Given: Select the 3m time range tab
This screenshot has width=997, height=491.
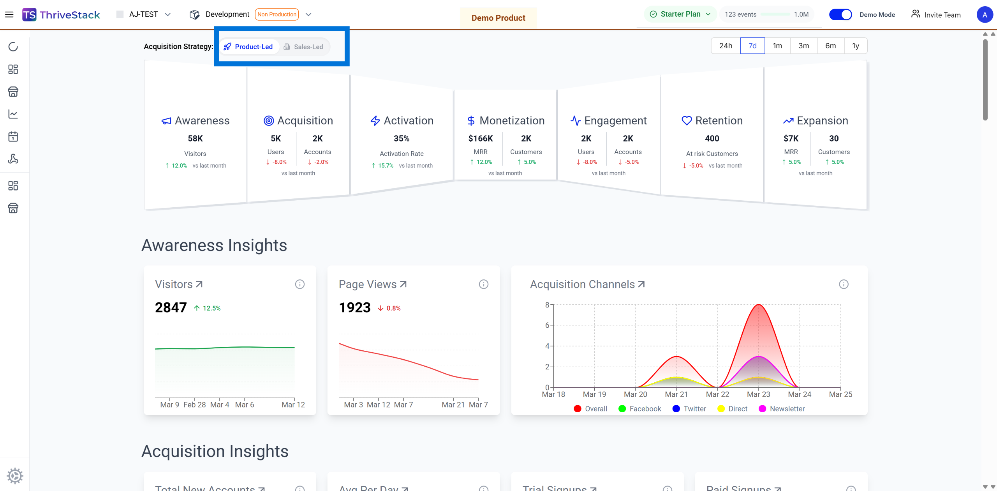Looking at the screenshot, I should pyautogui.click(x=803, y=46).
